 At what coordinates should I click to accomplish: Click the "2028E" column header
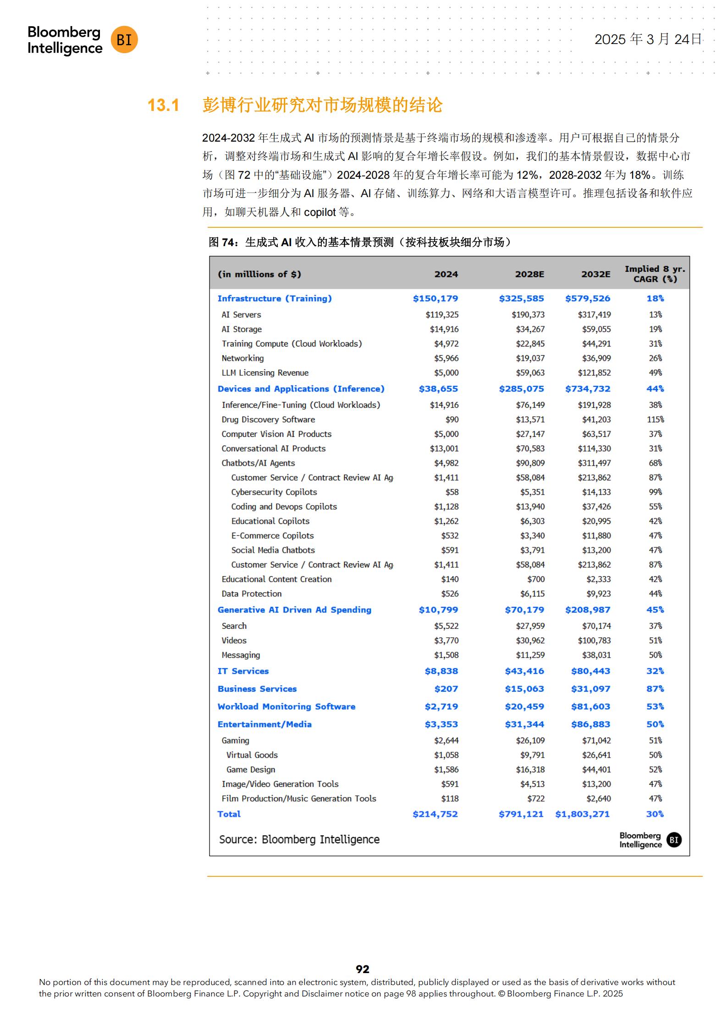529,274
